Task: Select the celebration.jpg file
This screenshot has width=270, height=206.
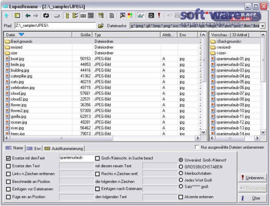Action: [x=23, y=88]
